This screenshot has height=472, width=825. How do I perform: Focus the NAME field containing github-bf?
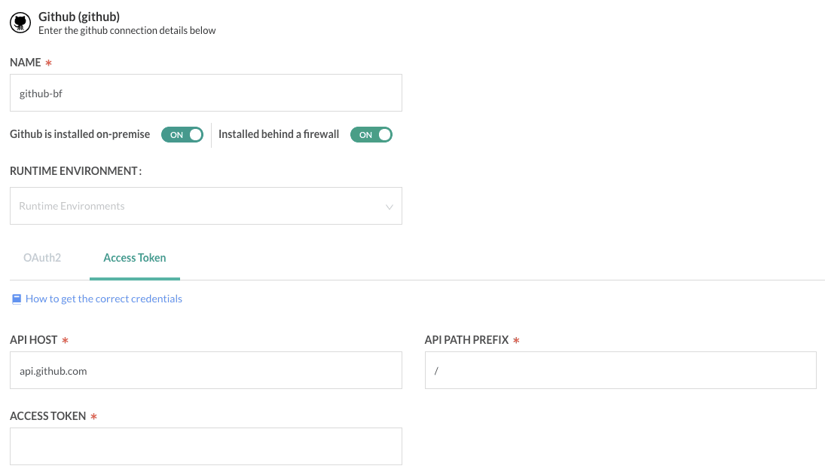point(206,93)
